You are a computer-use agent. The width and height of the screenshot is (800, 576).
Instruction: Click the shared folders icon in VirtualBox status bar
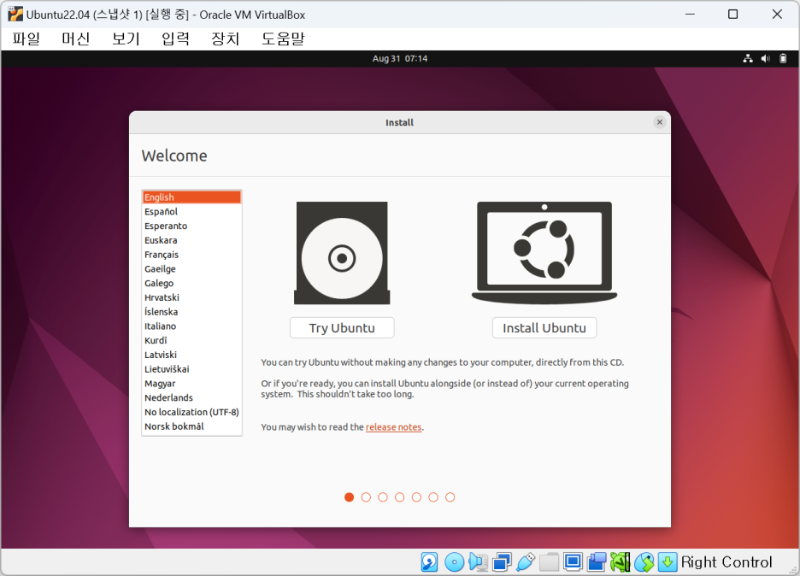(x=549, y=561)
